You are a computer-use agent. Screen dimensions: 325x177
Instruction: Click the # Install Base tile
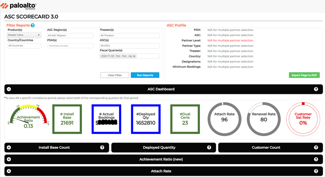(67, 119)
